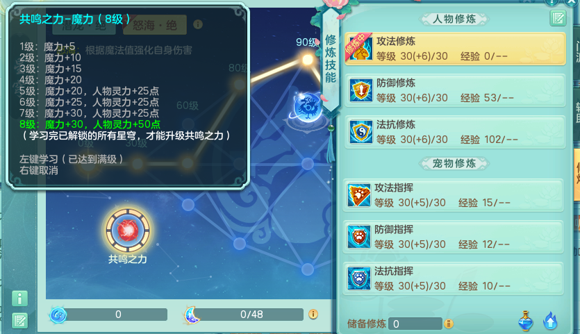
Task: Select the 防御修炼 training row
Action: click(x=455, y=90)
